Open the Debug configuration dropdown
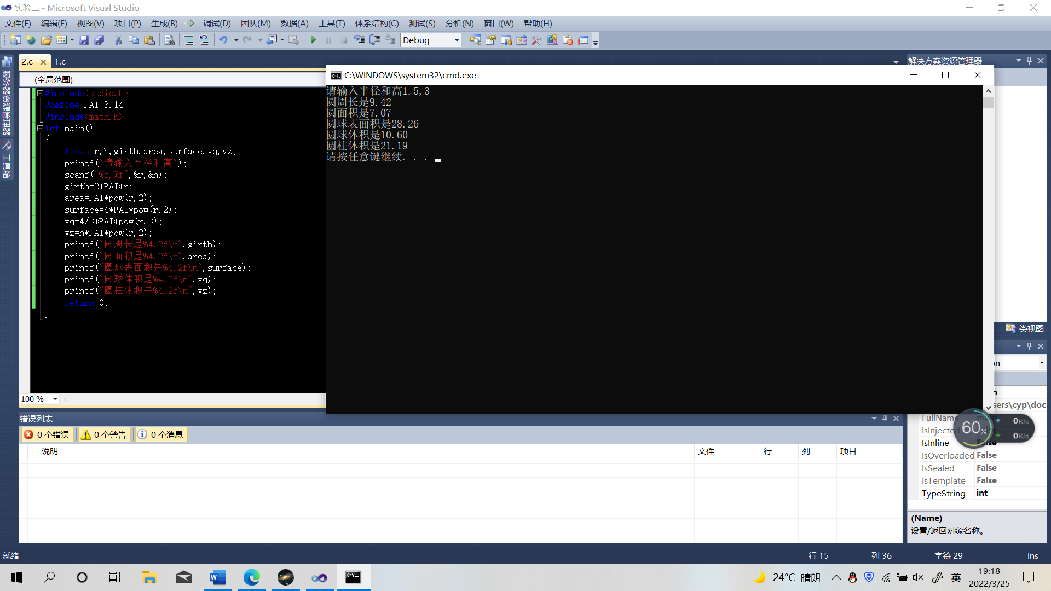 (x=457, y=40)
